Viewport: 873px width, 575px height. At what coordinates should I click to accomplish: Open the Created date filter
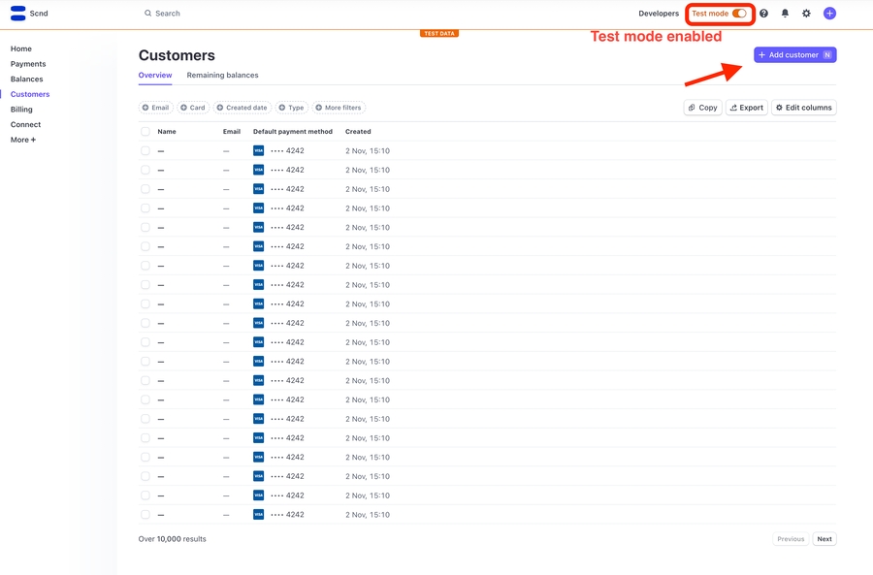242,108
